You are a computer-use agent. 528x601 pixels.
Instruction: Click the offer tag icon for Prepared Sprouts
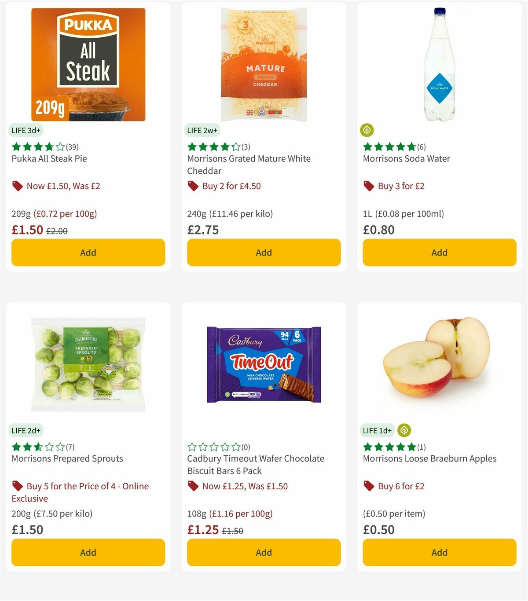point(18,486)
